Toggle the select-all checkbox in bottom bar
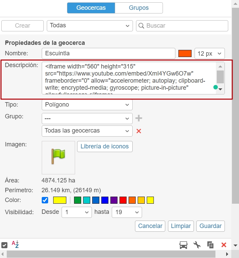The image size is (239, 258). tap(4, 245)
